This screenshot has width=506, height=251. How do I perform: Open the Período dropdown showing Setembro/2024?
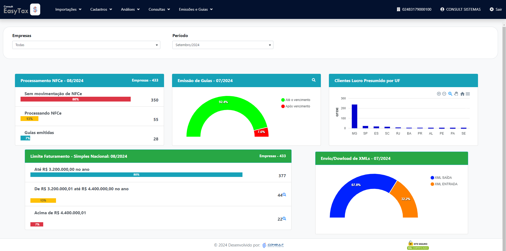point(223,45)
